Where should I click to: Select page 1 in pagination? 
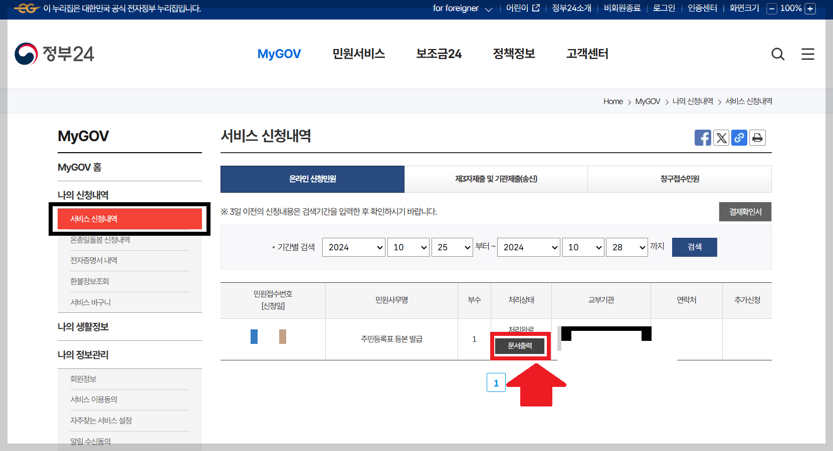click(496, 382)
